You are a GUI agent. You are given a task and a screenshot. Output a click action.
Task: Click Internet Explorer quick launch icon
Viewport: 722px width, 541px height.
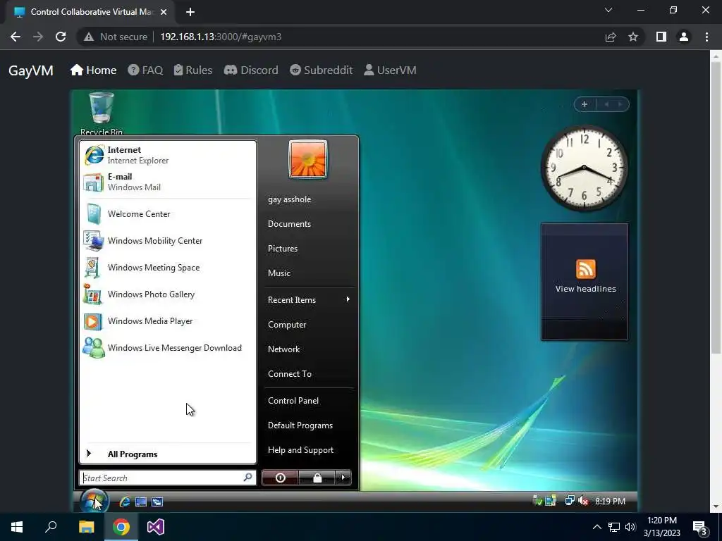click(124, 502)
